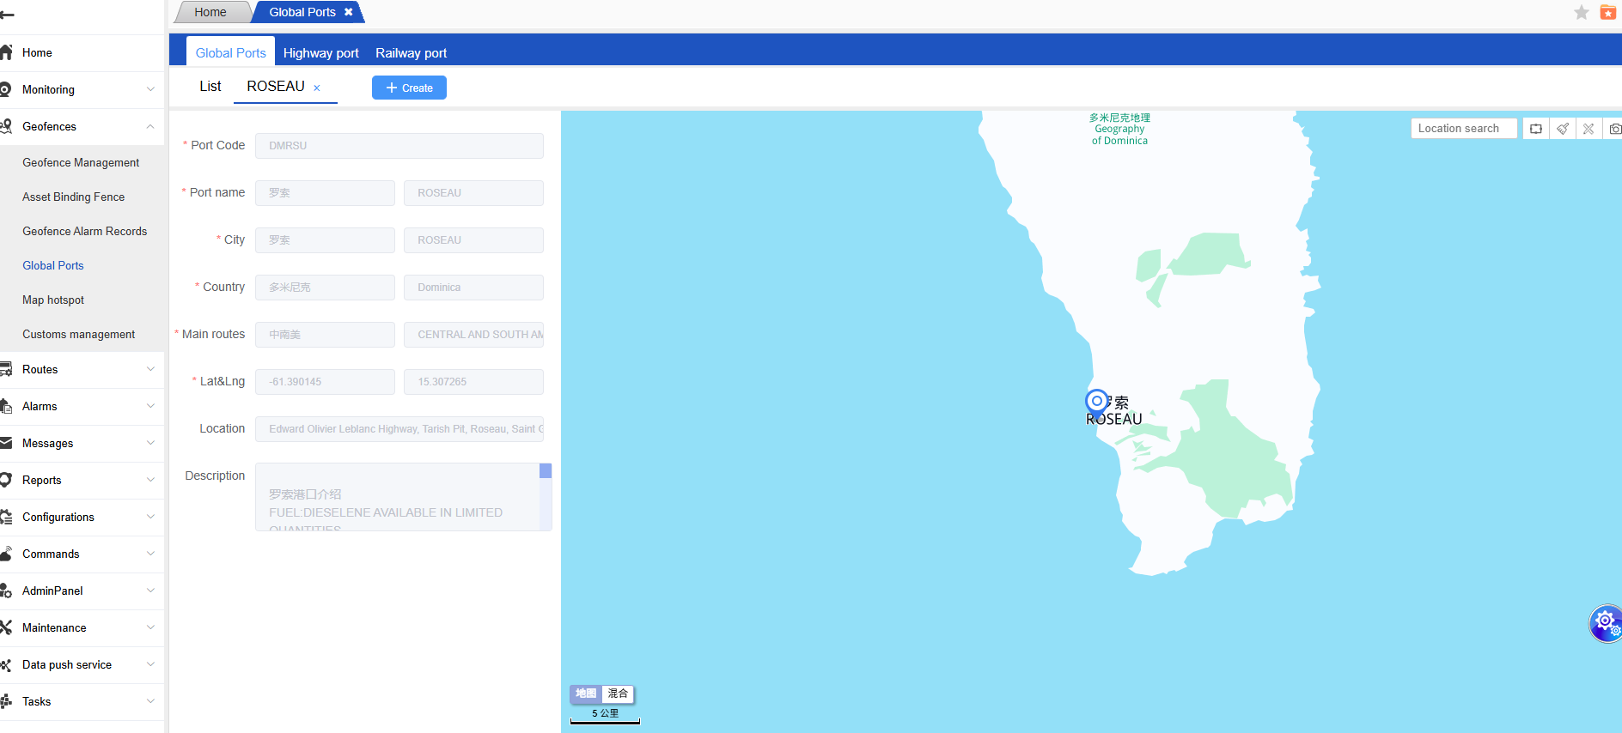Switch to the Highway port tab
This screenshot has width=1622, height=733.
tap(320, 52)
